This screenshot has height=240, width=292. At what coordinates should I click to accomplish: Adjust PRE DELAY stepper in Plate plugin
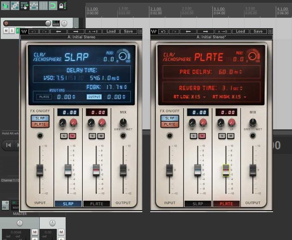coord(241,72)
